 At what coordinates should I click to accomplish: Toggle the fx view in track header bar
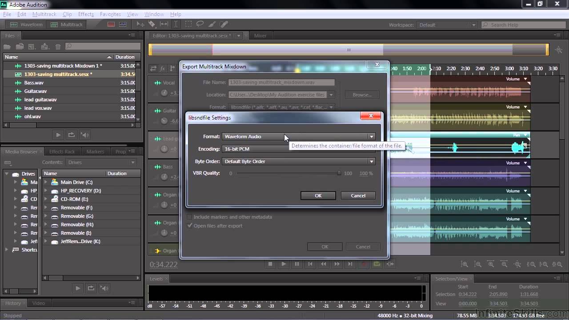coord(163,68)
